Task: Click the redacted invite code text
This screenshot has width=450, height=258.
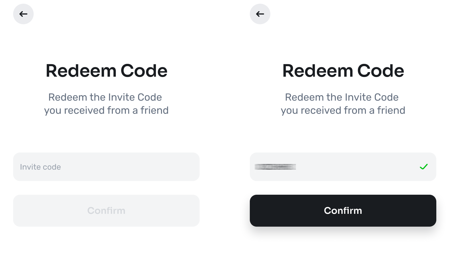Action: coord(275,167)
